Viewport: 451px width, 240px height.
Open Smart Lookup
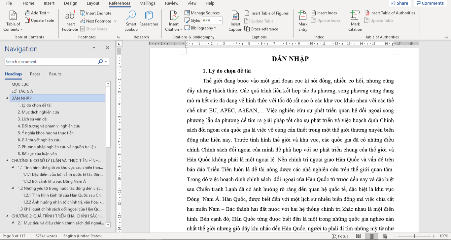tap(131, 21)
